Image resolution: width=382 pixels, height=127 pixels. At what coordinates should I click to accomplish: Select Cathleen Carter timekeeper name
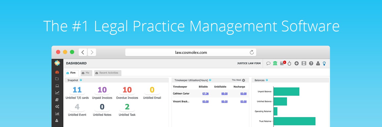pyautogui.click(x=181, y=93)
